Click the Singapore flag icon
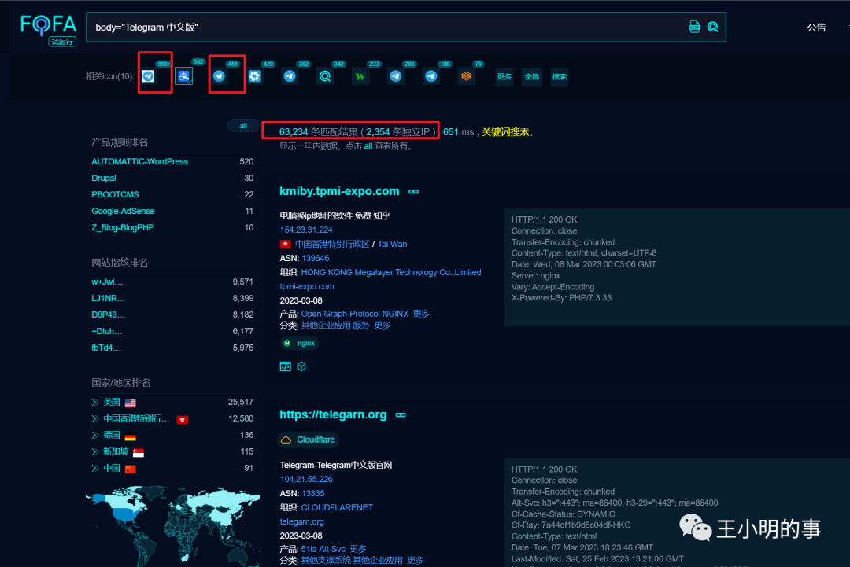This screenshot has width=850, height=567. [x=139, y=453]
